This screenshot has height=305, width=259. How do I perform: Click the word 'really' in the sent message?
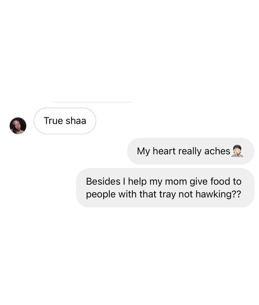coord(190,151)
